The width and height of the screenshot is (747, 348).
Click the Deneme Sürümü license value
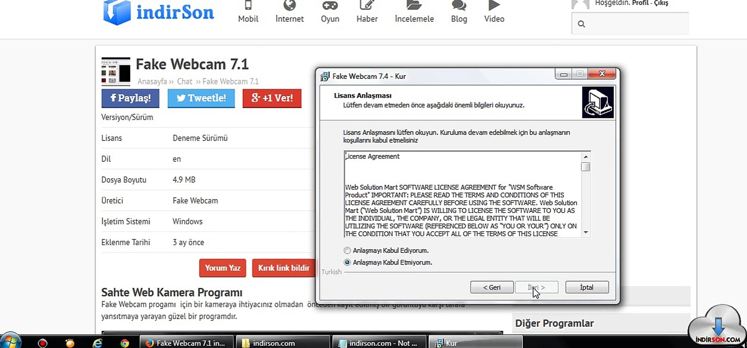[200, 138]
